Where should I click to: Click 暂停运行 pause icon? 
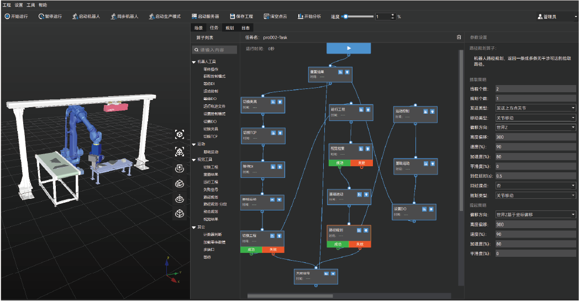[x=41, y=16]
